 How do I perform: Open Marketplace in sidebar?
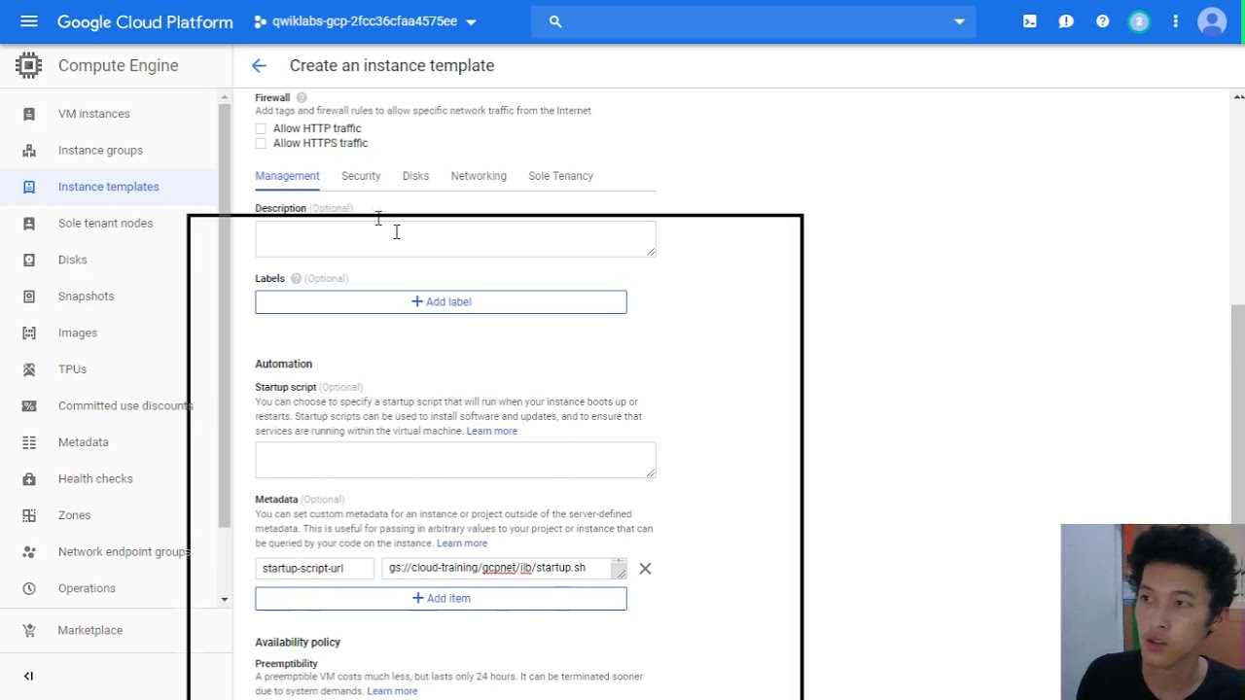point(90,630)
